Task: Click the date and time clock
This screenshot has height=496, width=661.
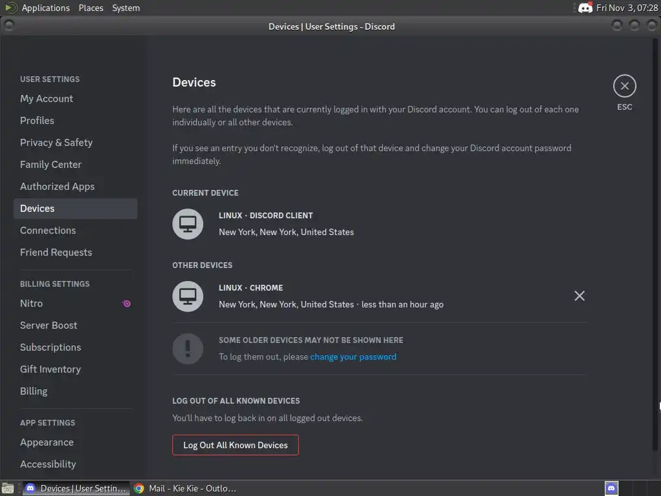Action: [x=627, y=8]
